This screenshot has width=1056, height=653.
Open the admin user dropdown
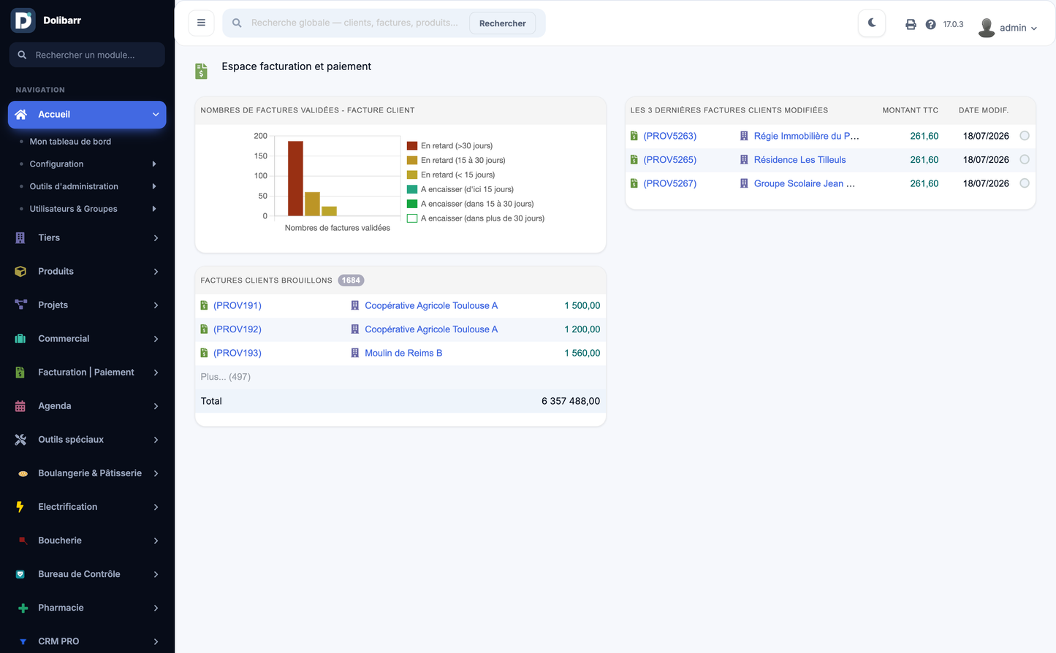click(x=1018, y=28)
